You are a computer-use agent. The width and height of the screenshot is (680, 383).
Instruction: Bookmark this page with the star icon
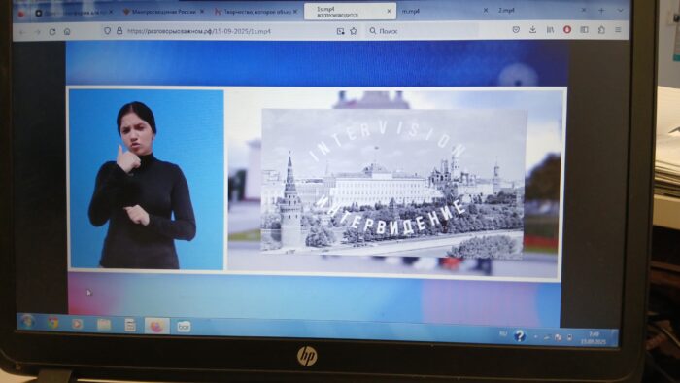tap(354, 31)
